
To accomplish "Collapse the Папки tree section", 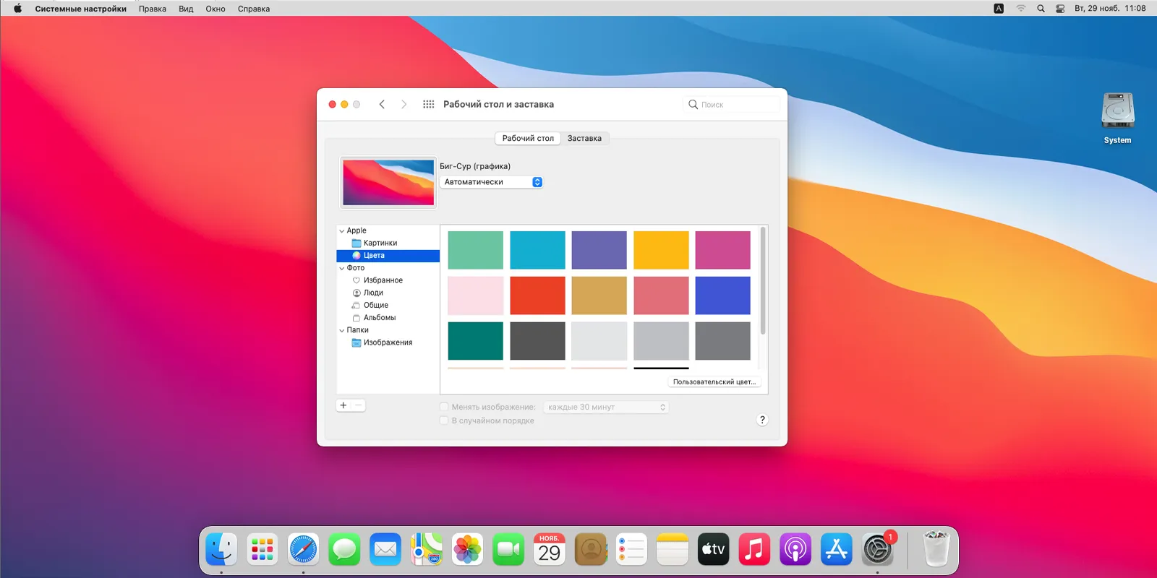I will pos(342,330).
